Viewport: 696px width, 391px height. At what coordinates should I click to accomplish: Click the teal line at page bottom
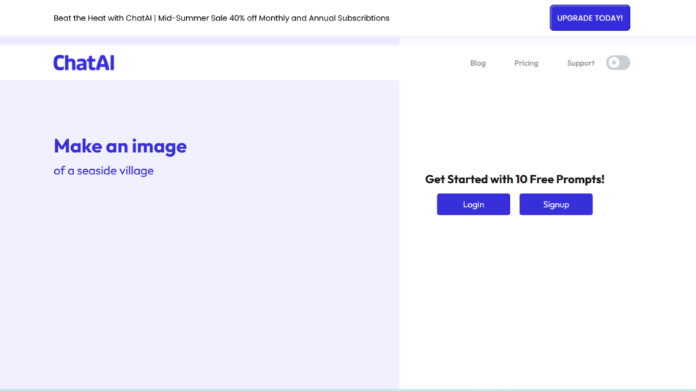coord(348,390)
